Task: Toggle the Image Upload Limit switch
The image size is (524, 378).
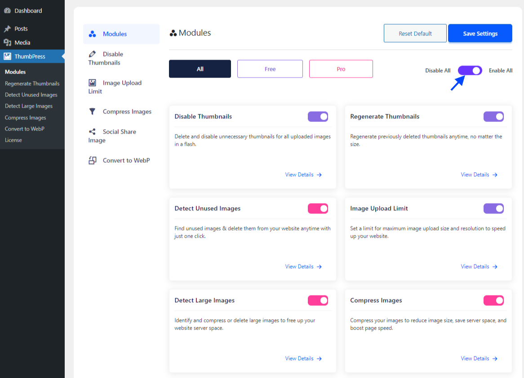Action: point(493,209)
